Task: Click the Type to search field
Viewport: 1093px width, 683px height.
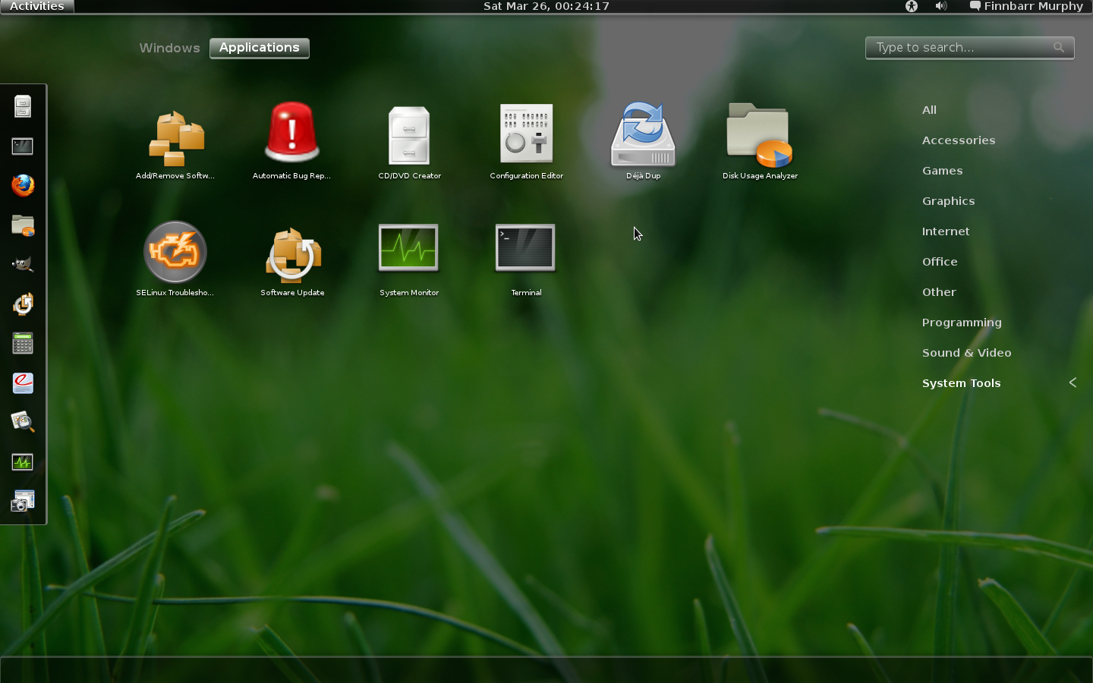Action: coord(962,48)
